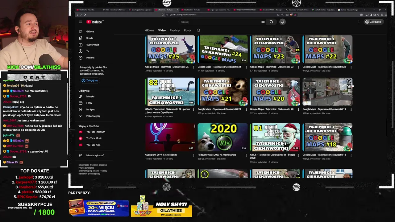The height and width of the screenshot is (222, 395).
Task: Open the on-screen keyboard icon in the search box
Action: point(263,22)
